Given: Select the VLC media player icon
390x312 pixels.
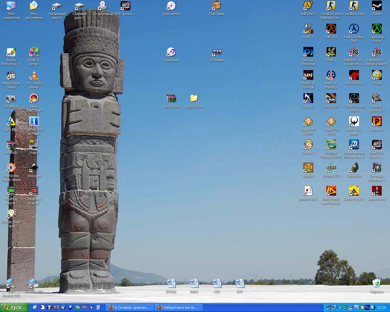Looking at the screenshot, I should point(34,76).
